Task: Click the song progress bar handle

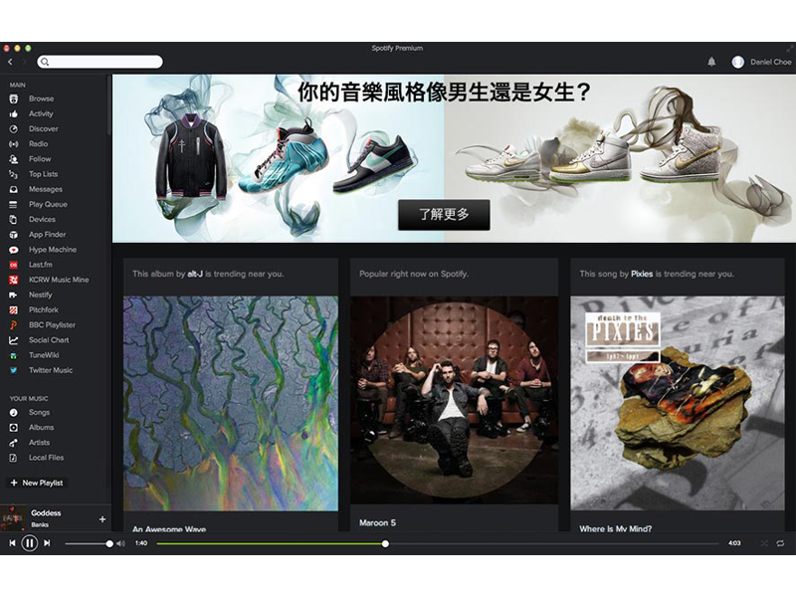Action: (x=385, y=543)
